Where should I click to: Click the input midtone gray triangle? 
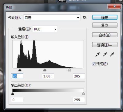[45, 70]
